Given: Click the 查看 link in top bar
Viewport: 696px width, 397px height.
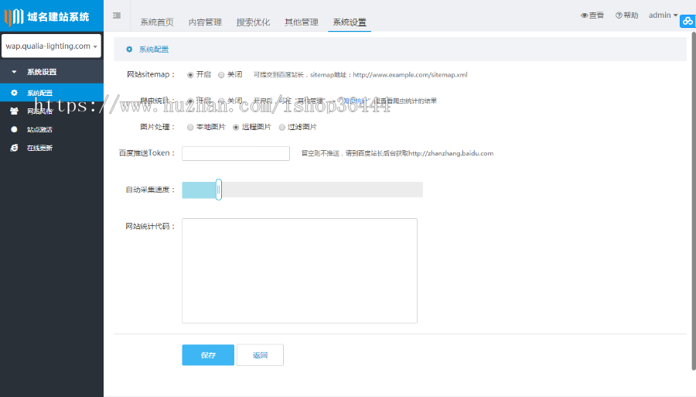Looking at the screenshot, I should point(592,15).
